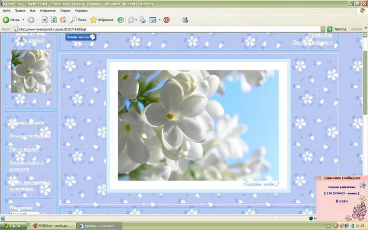Go back with the Назад button

[11, 20]
